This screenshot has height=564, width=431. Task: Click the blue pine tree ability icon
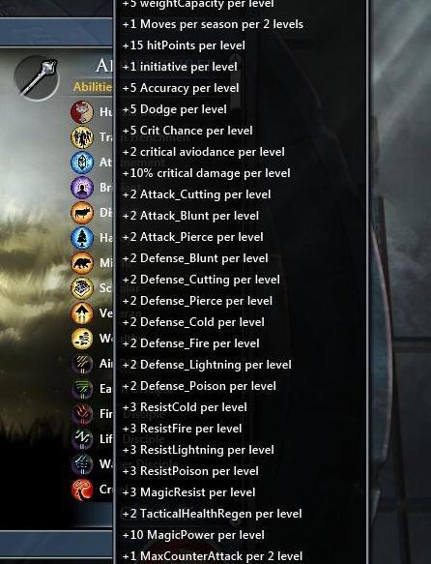82,238
